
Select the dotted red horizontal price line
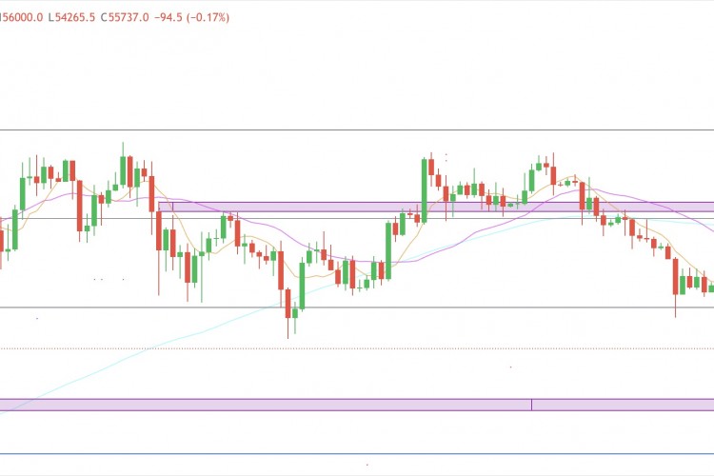pos(357,348)
